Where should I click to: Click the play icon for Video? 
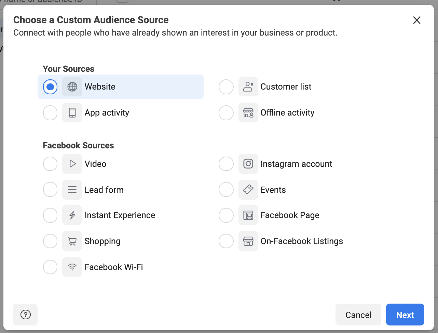(x=72, y=164)
